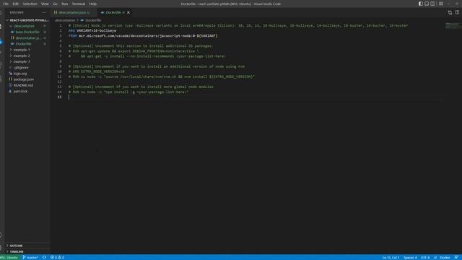
Task: Open the .gitignore file
Action: click(x=27, y=67)
